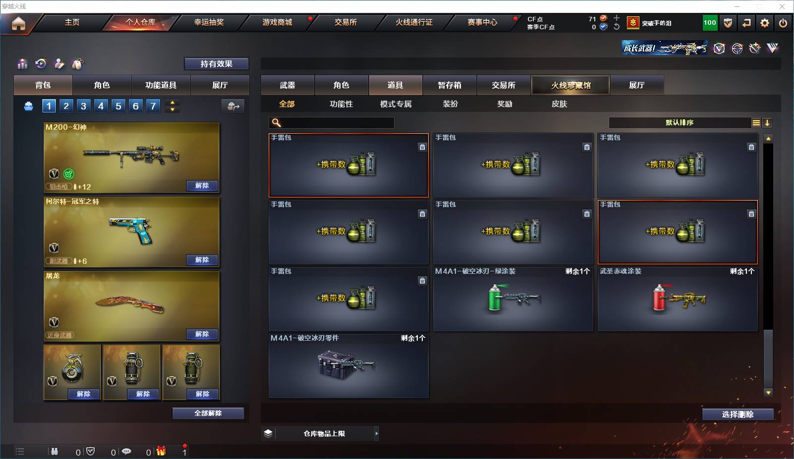Viewport: 794px width, 459px height.
Task: Click backpack slot page stepper arrows
Action: (x=172, y=106)
